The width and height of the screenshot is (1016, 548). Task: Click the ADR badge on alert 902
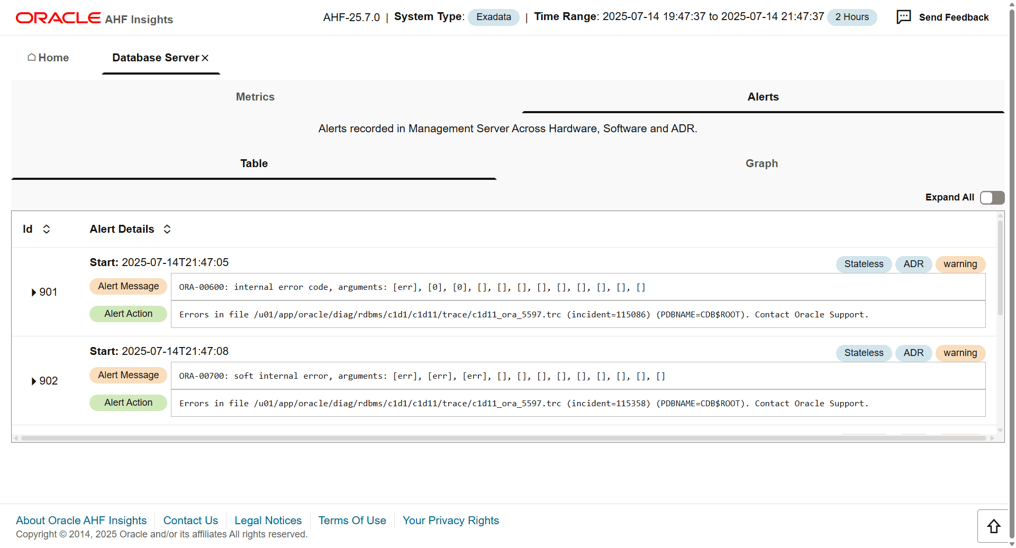[x=913, y=353]
